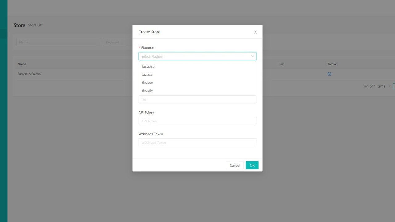
Task: Select Easyship from the platform list
Action: [x=148, y=66]
